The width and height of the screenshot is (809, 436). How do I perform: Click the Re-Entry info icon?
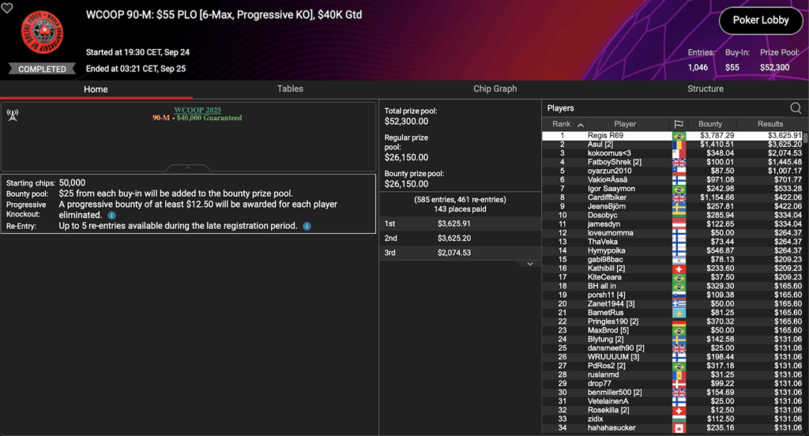307,226
